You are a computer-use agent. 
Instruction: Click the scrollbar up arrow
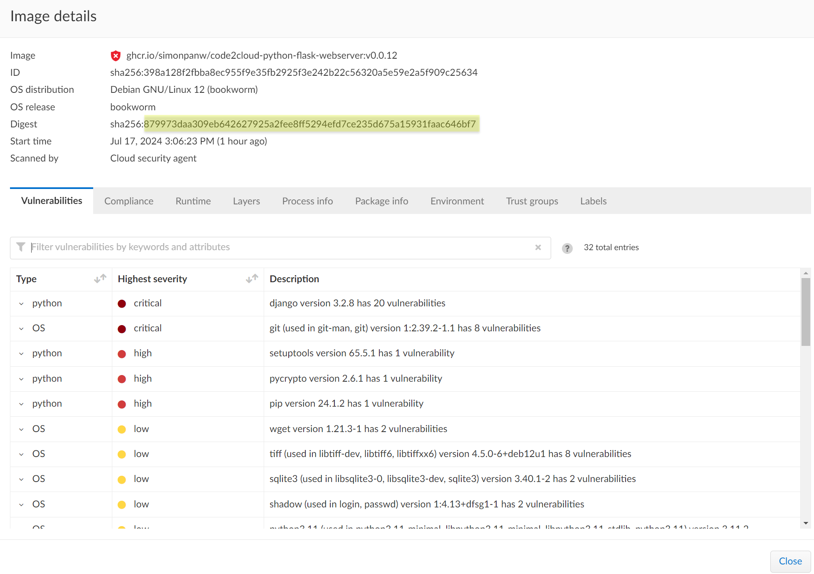806,273
